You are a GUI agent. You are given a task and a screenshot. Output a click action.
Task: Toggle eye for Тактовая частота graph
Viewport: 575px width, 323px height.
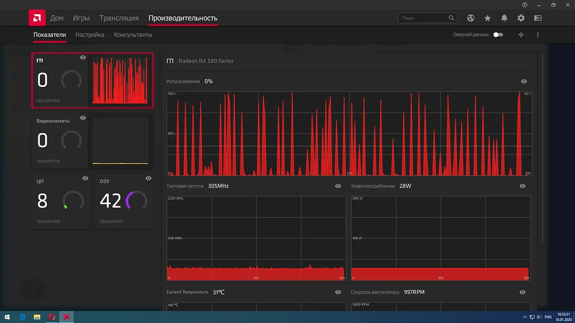(x=338, y=186)
